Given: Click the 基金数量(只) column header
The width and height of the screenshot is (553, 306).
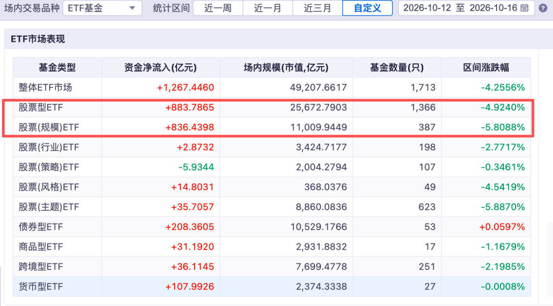Looking at the screenshot, I should click(397, 68).
